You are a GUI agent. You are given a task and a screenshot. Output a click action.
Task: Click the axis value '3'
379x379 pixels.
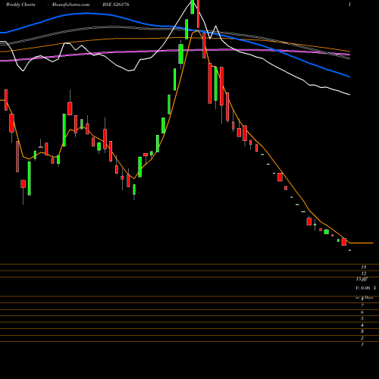coord(362,331)
